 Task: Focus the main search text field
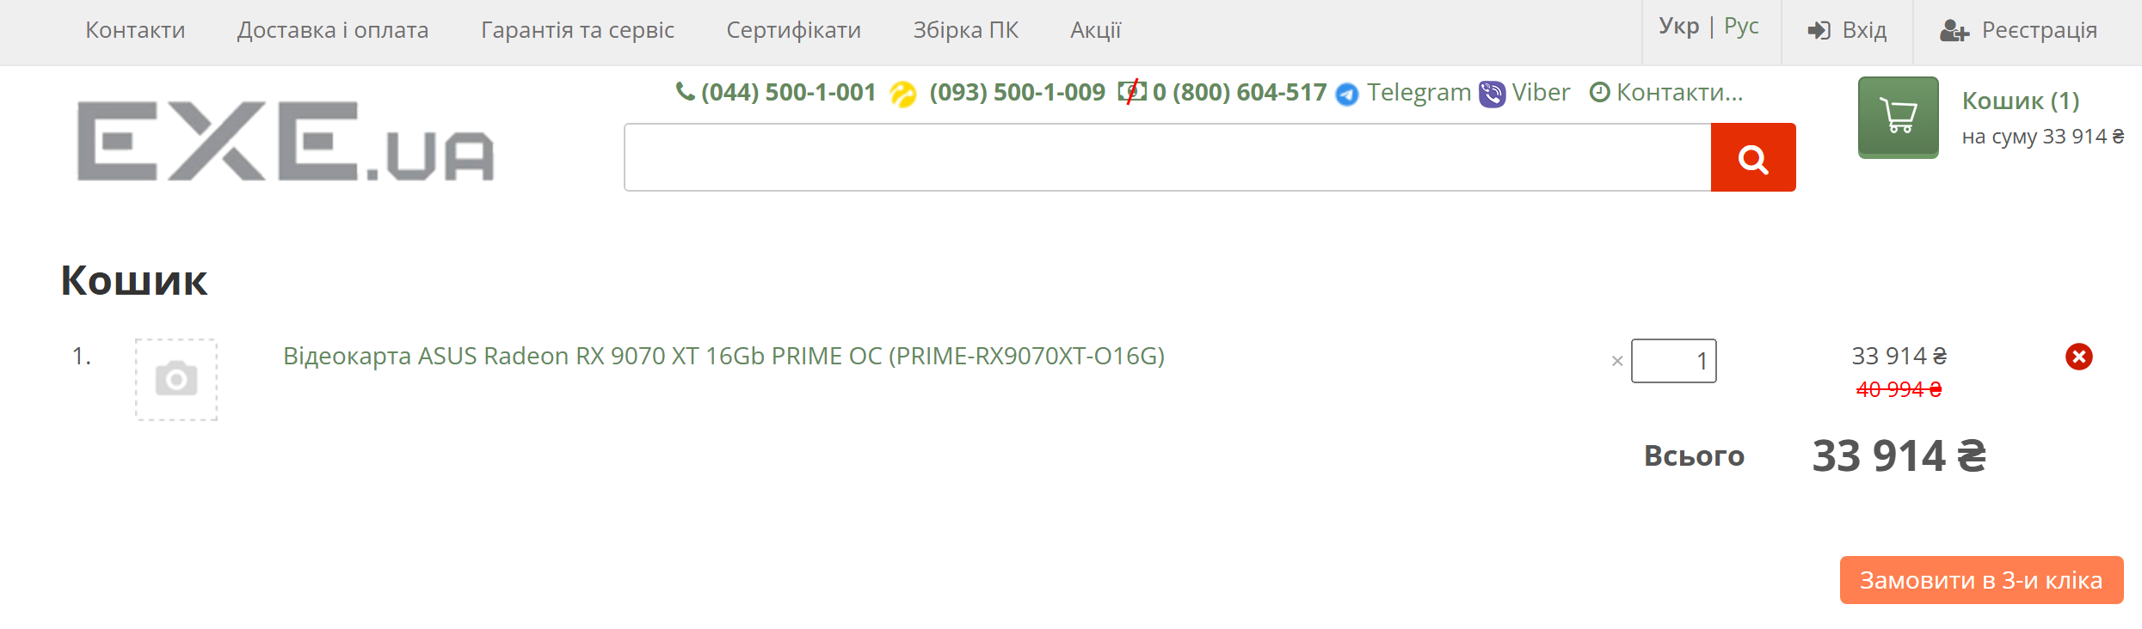(x=1167, y=157)
